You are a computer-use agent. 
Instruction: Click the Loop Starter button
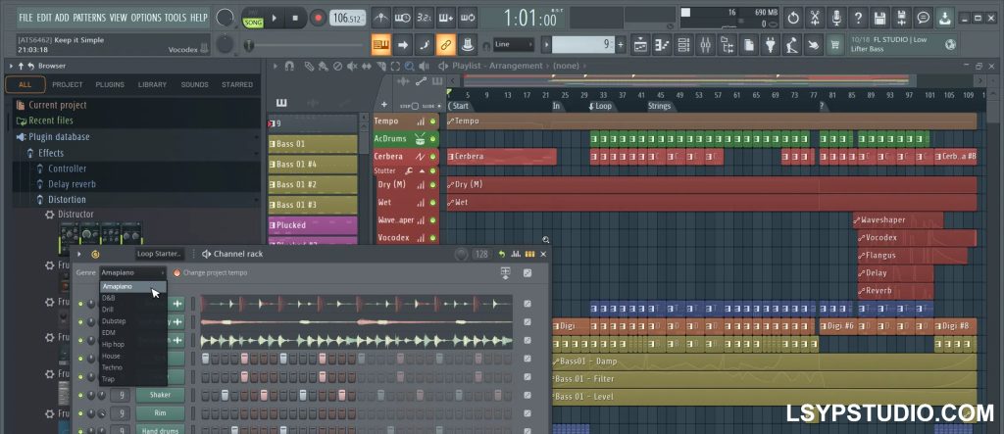click(160, 254)
